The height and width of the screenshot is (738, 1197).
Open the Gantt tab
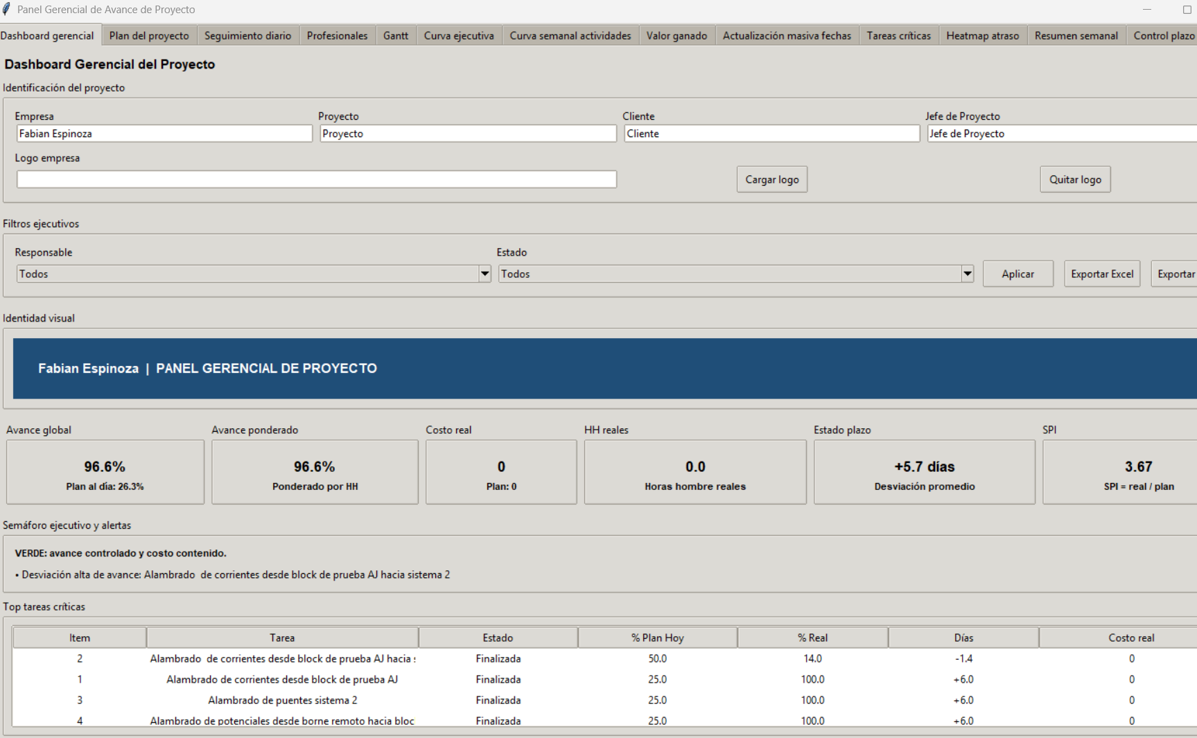[396, 35]
